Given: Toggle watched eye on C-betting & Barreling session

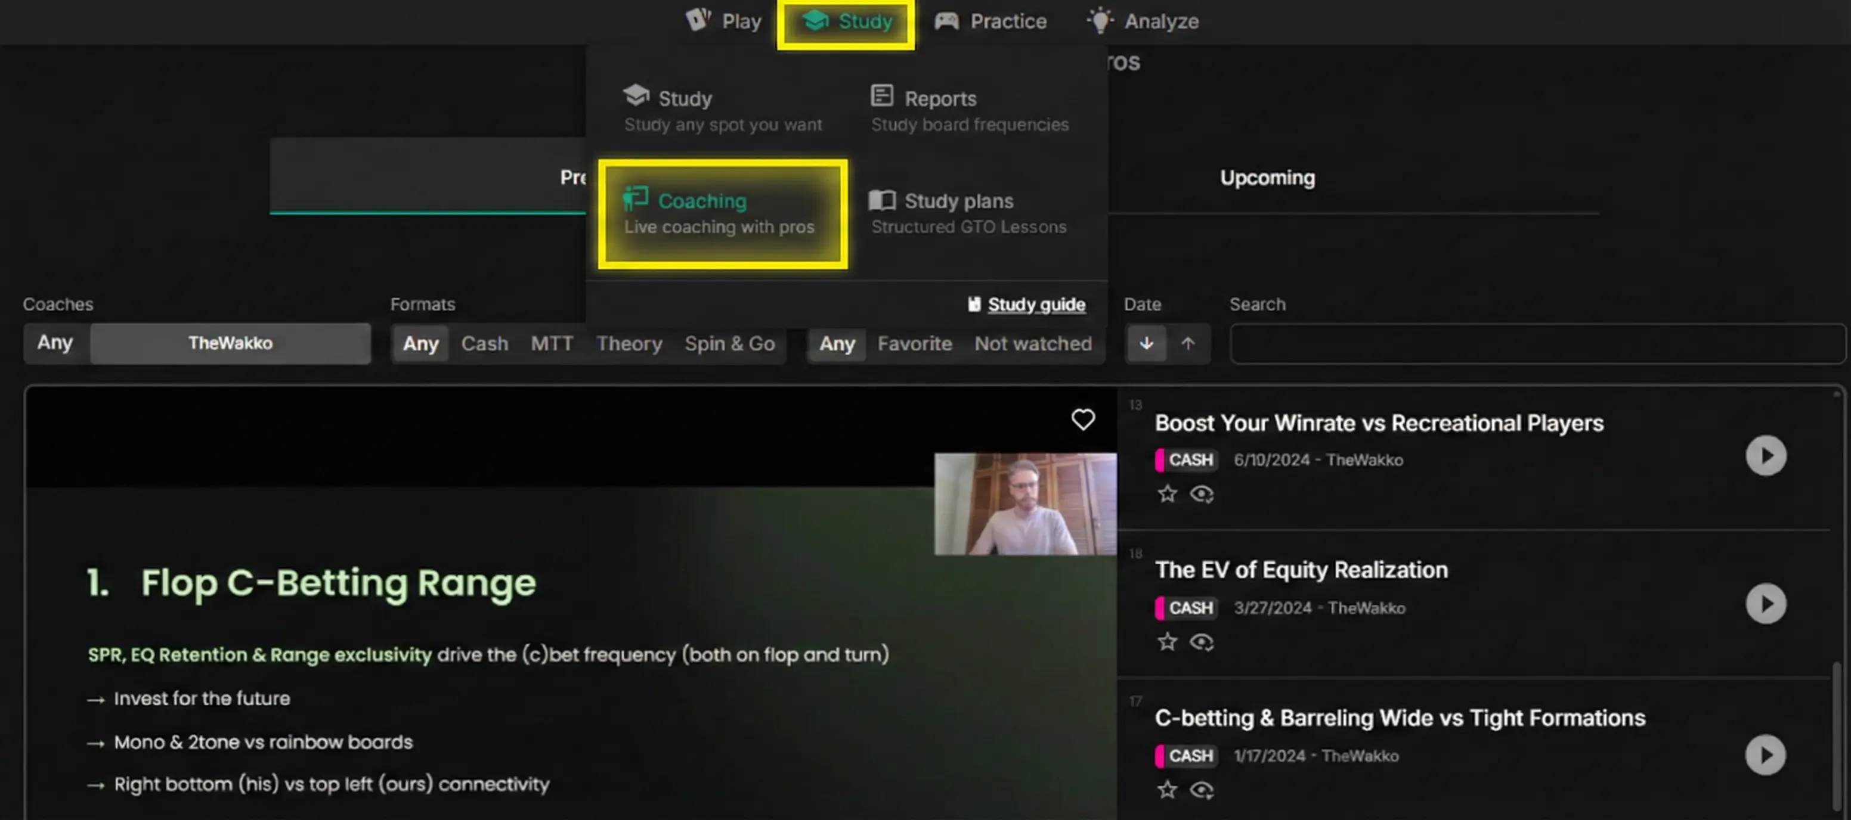Looking at the screenshot, I should 1202,790.
